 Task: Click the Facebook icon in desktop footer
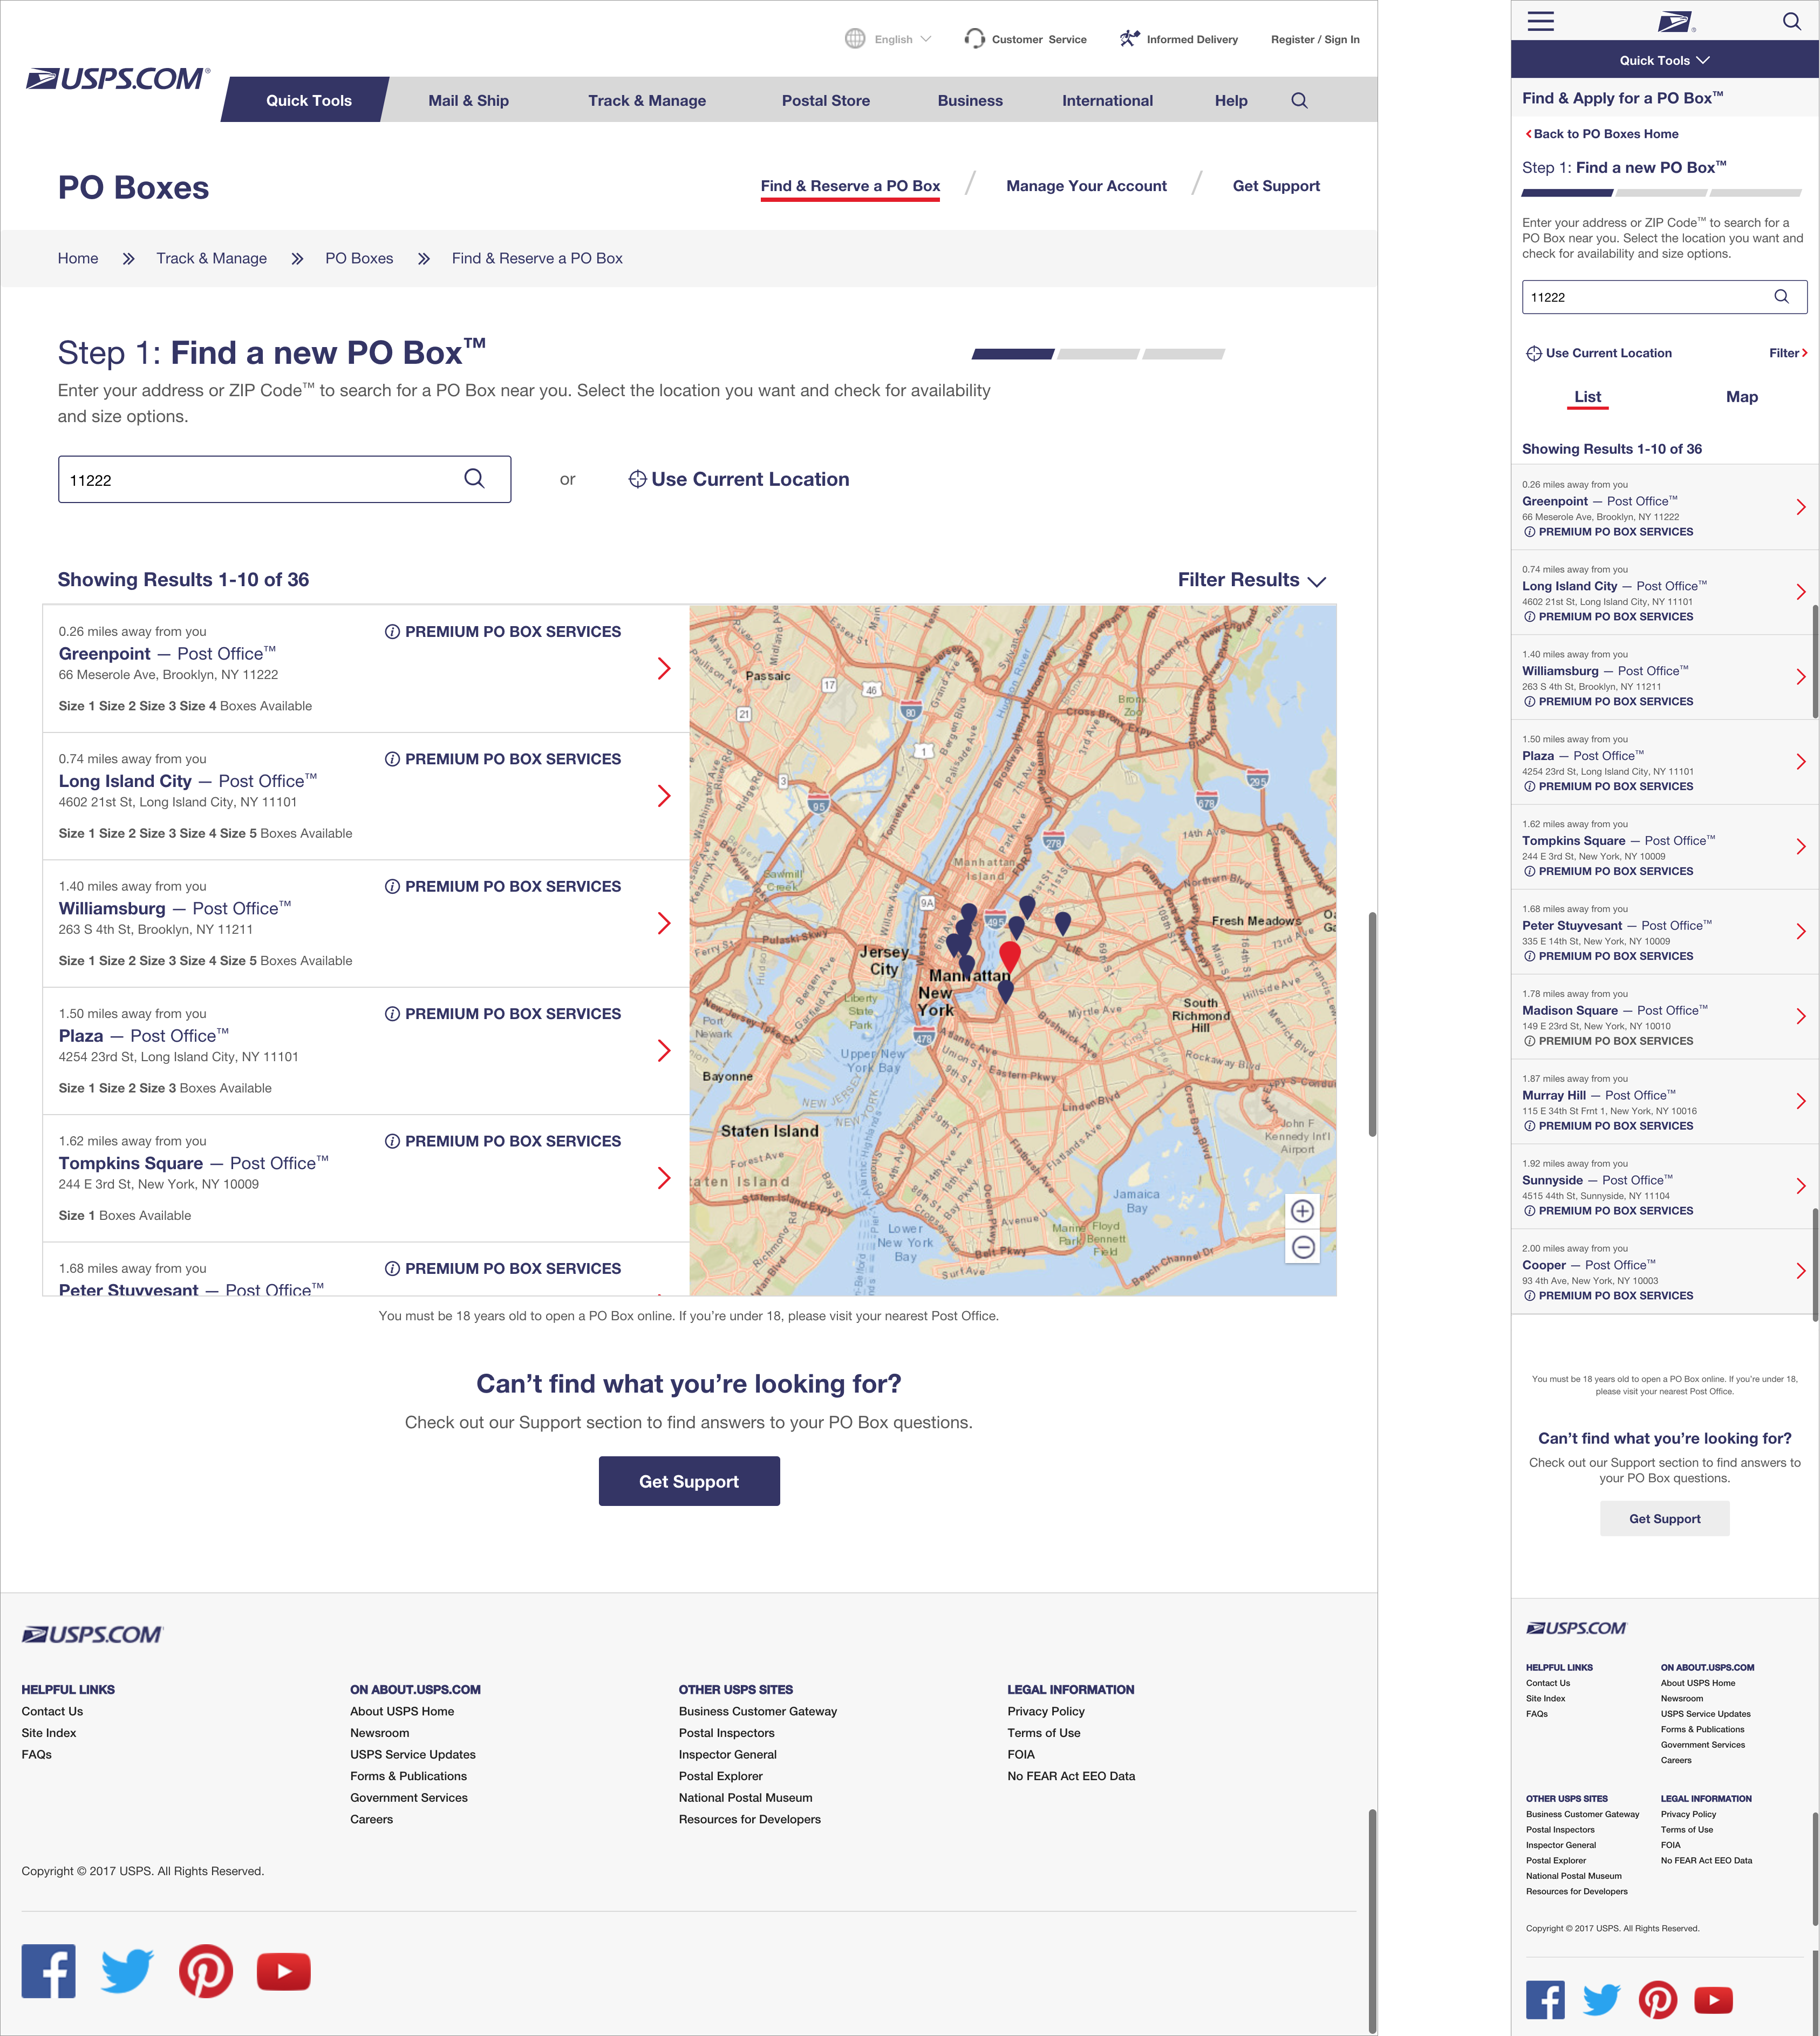49,1971
